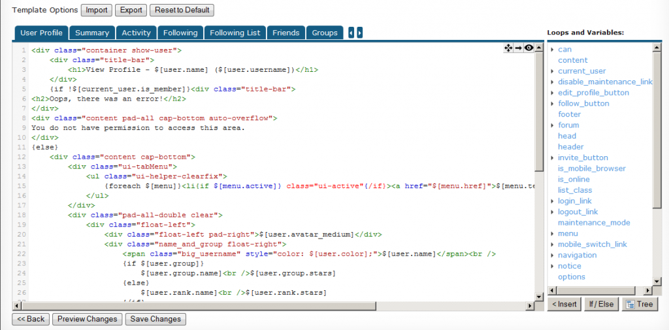Expand the 'forum' variable node

552,125
